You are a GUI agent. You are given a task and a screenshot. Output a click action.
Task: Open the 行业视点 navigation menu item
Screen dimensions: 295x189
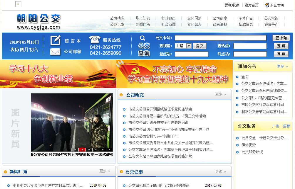click(168, 18)
